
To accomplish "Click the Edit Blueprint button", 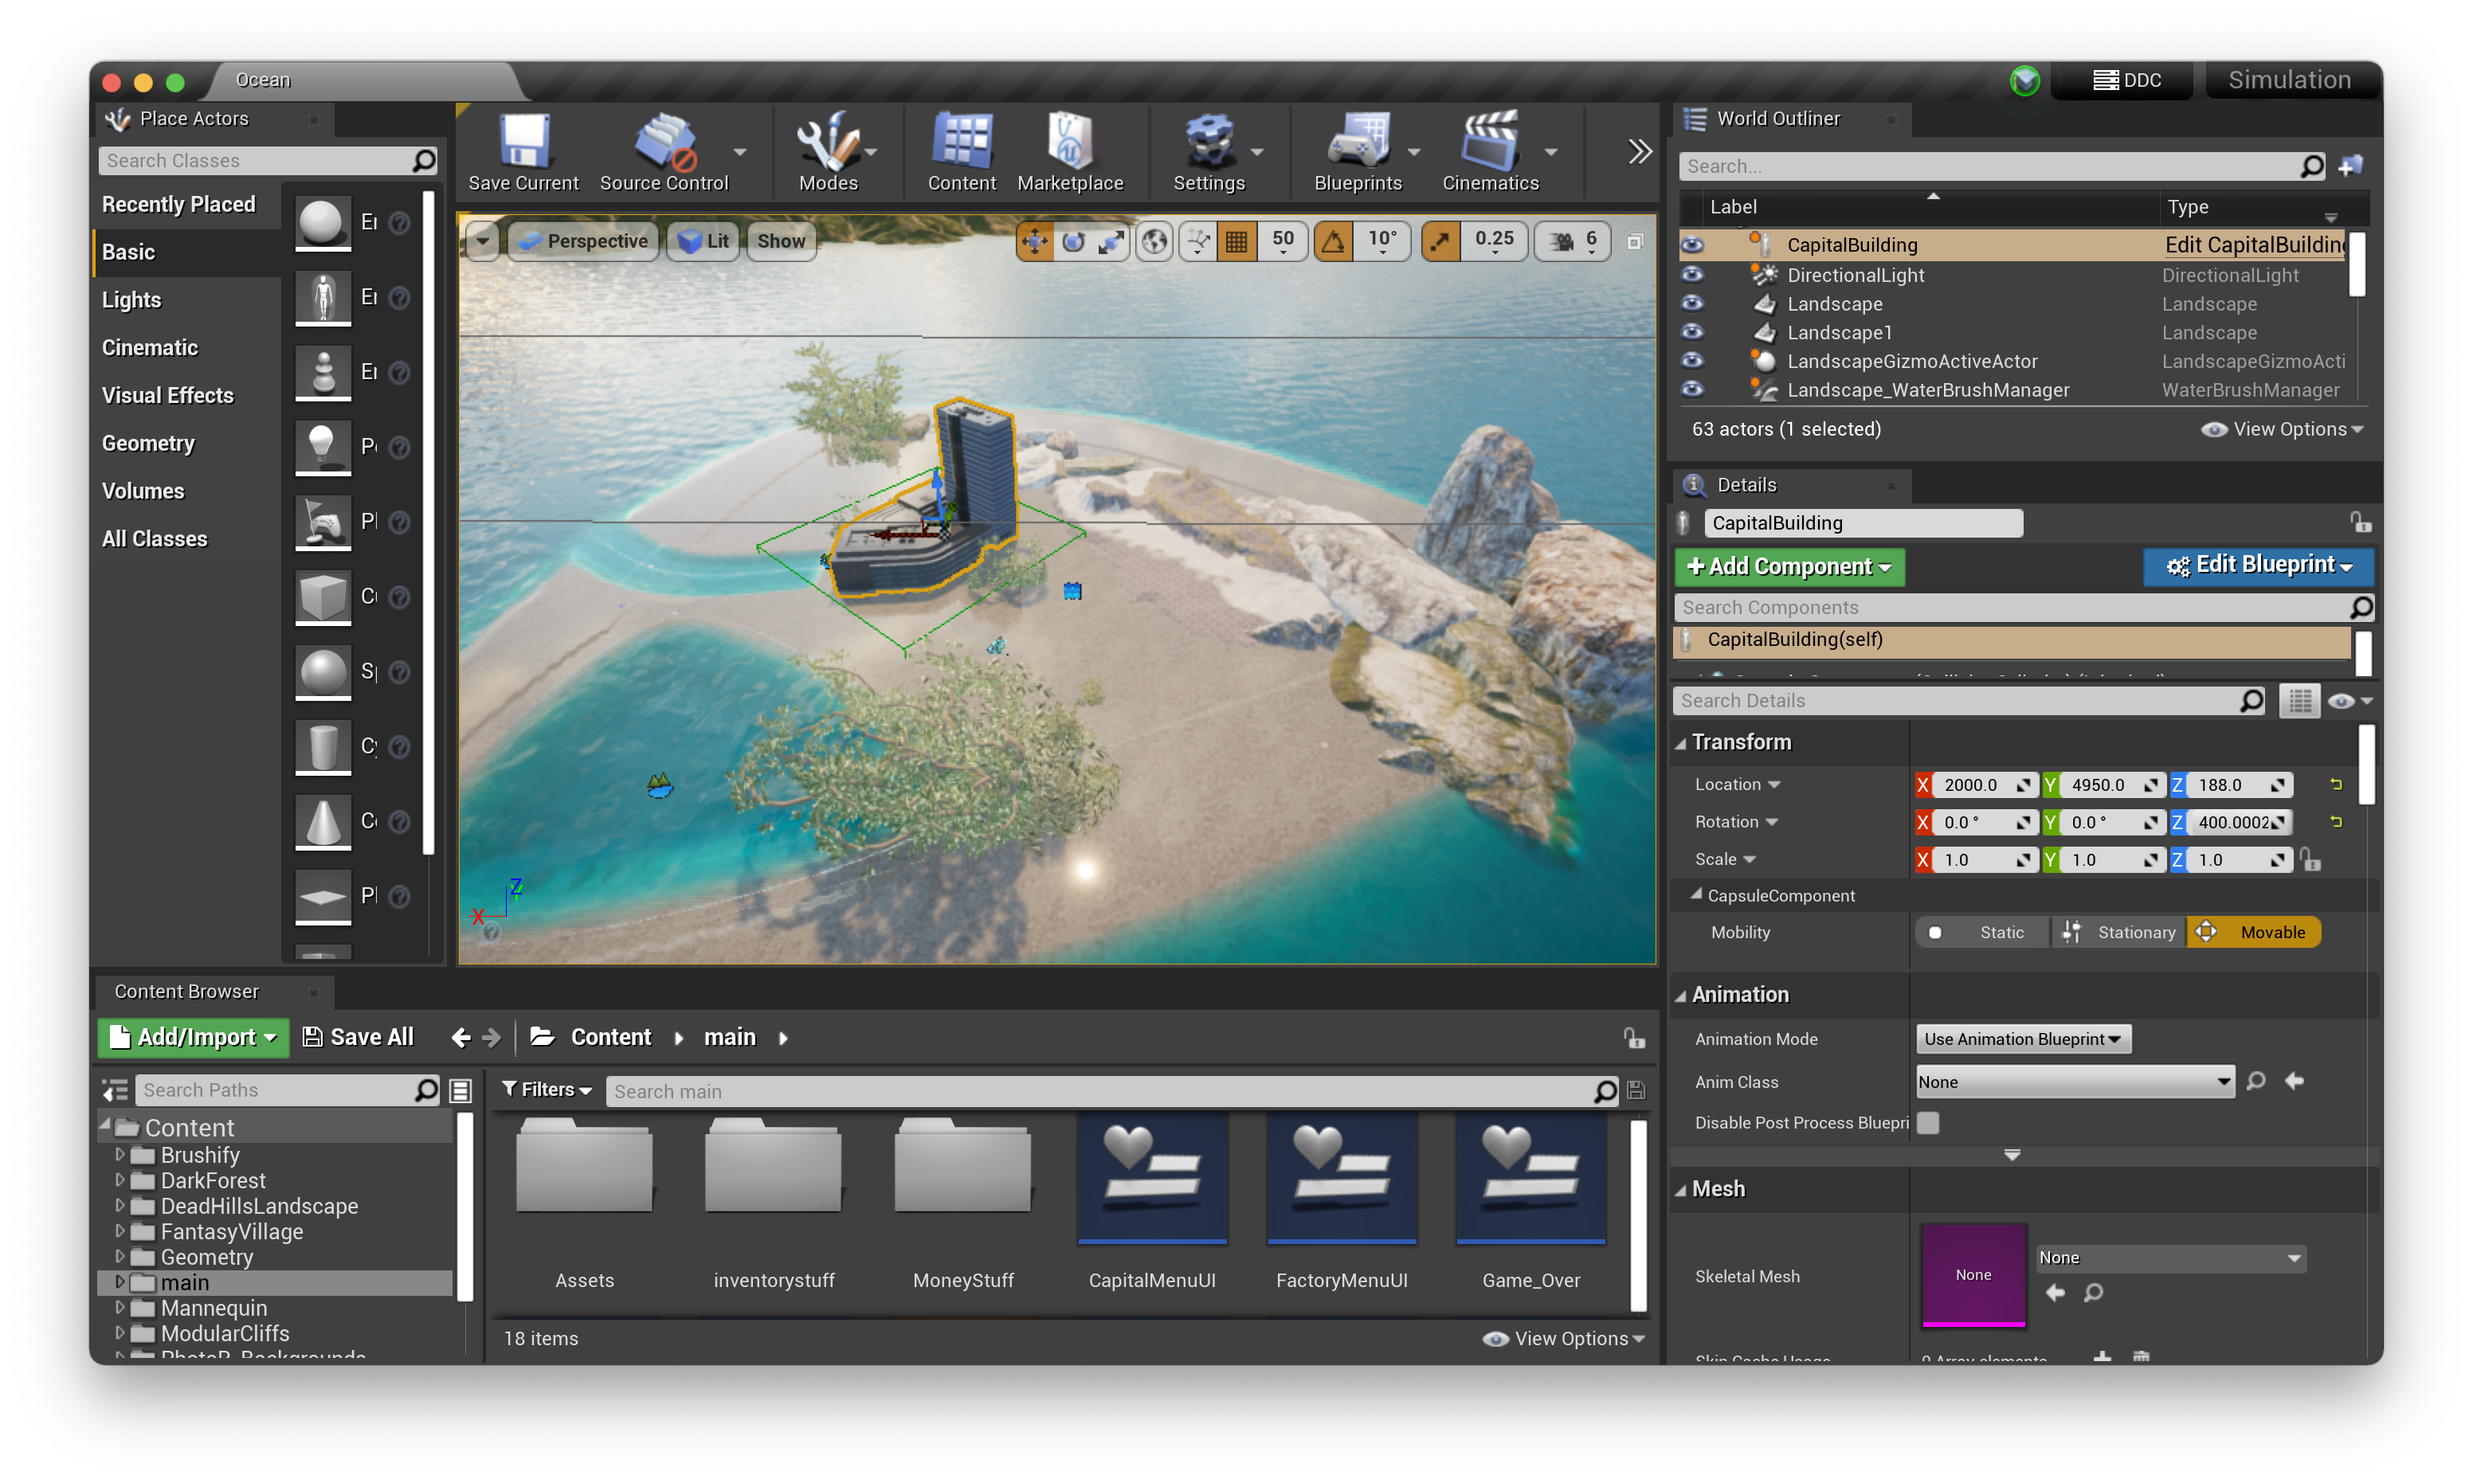I will pos(2257,565).
